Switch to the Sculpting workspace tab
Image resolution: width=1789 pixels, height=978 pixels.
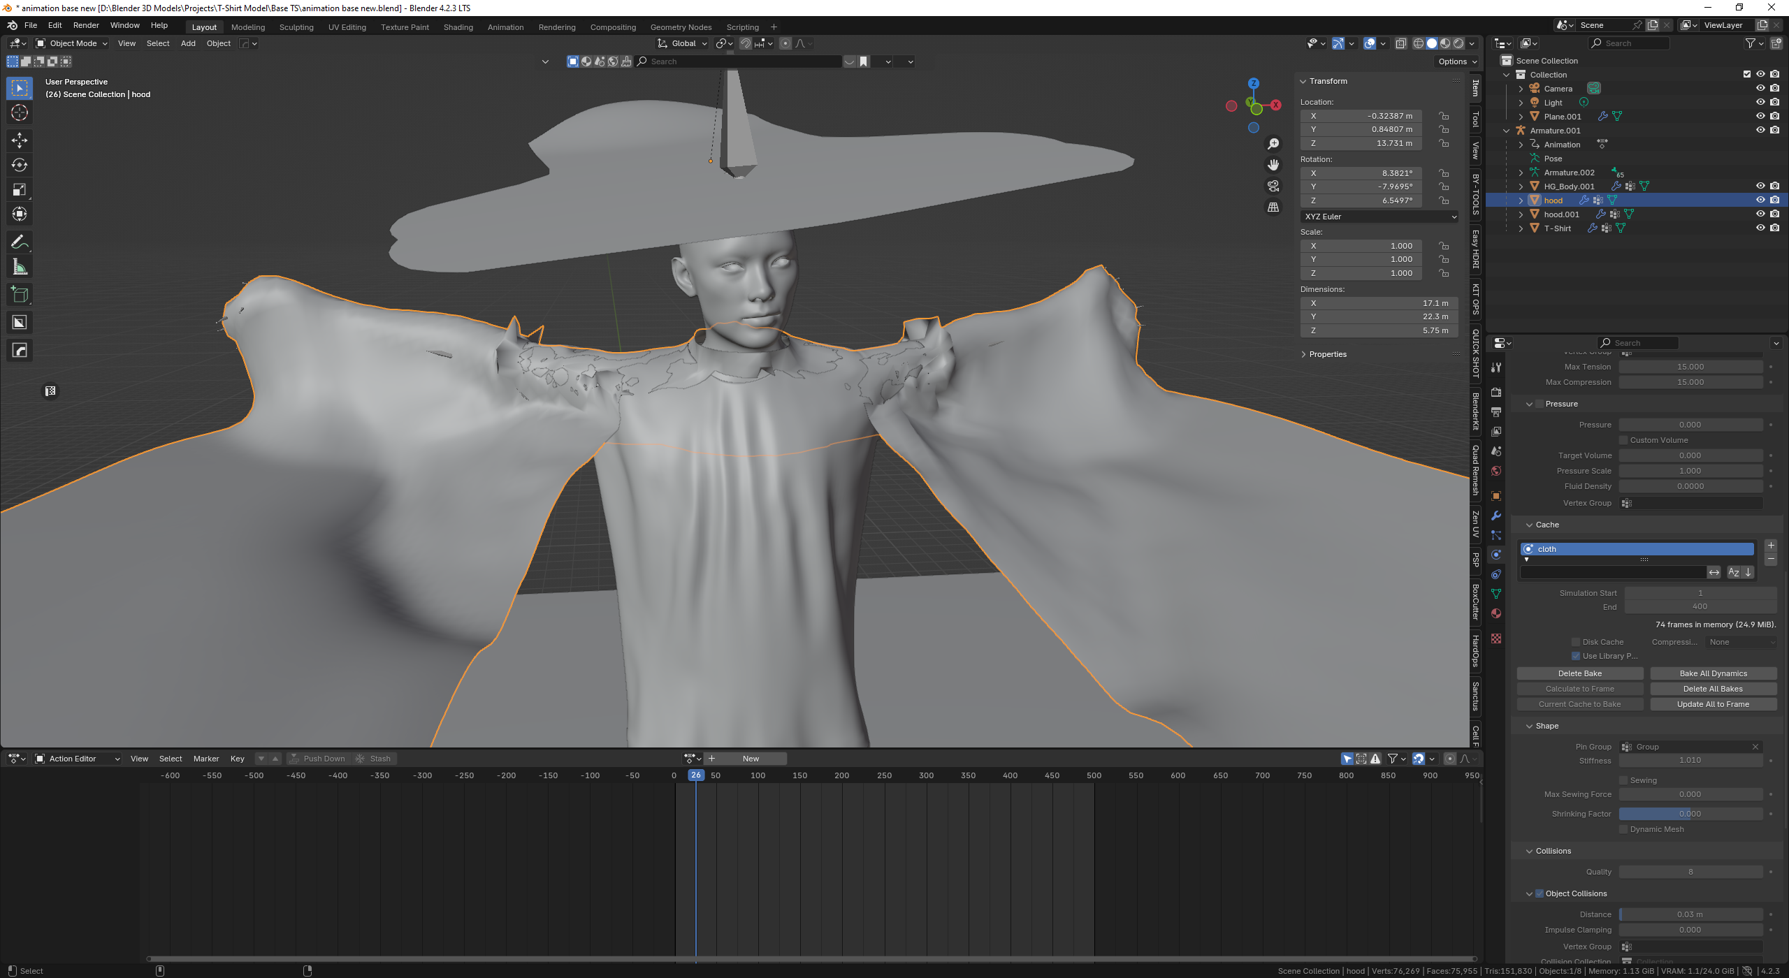click(x=296, y=27)
